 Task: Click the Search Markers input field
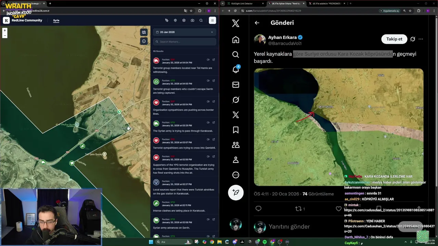(184, 42)
